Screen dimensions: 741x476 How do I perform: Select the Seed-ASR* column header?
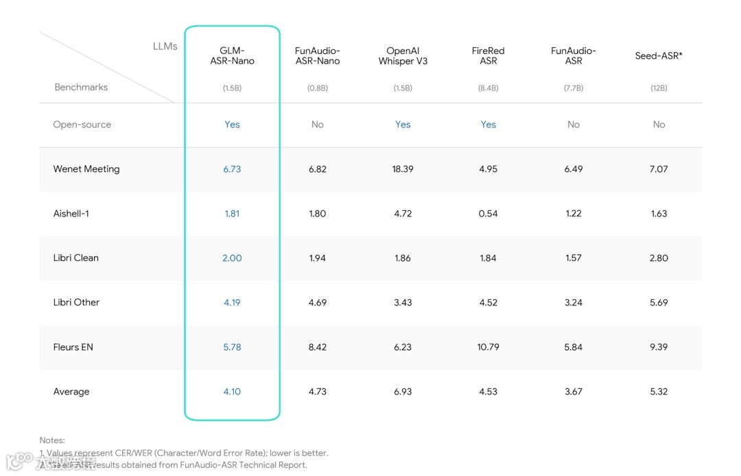click(x=659, y=55)
